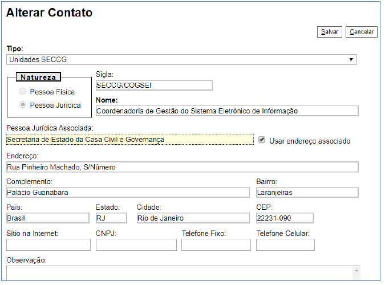Viewport: 385px width, 285px height.
Task: Click the Salvar button
Action: pos(329,32)
